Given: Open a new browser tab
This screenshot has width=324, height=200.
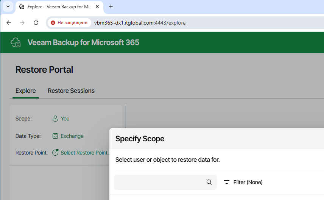Looking at the screenshot, I should pos(111,6).
